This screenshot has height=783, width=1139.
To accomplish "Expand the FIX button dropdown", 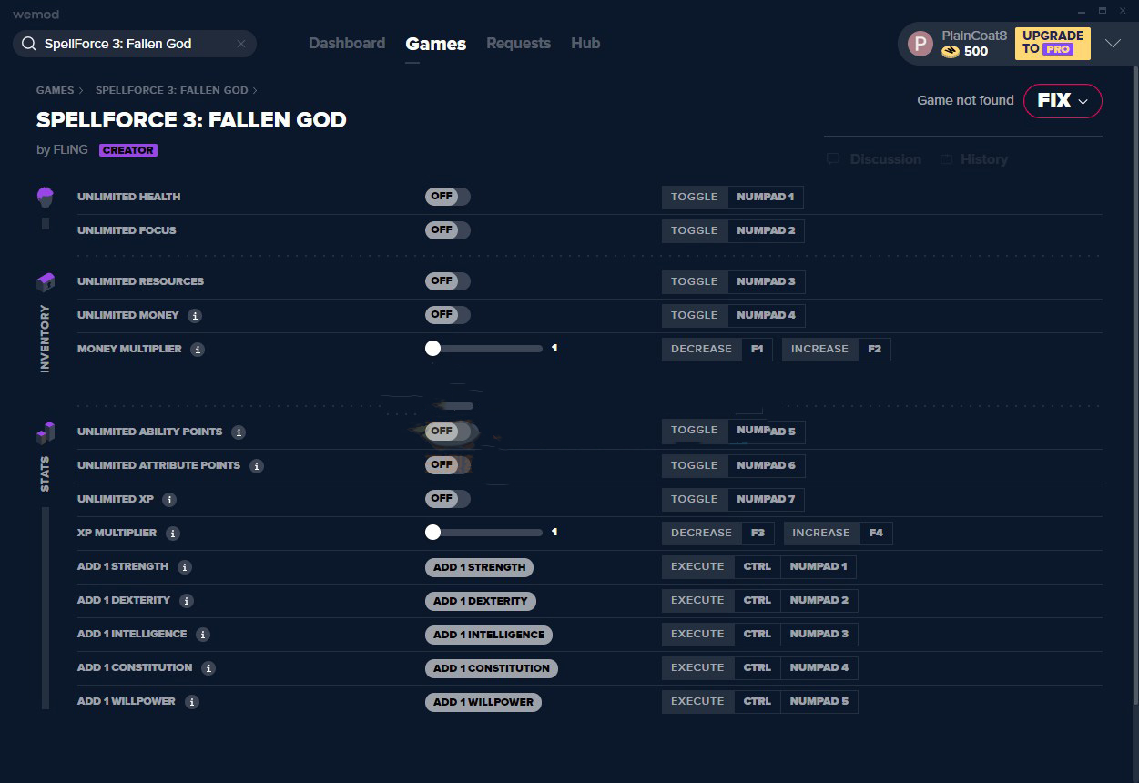I will (x=1083, y=102).
